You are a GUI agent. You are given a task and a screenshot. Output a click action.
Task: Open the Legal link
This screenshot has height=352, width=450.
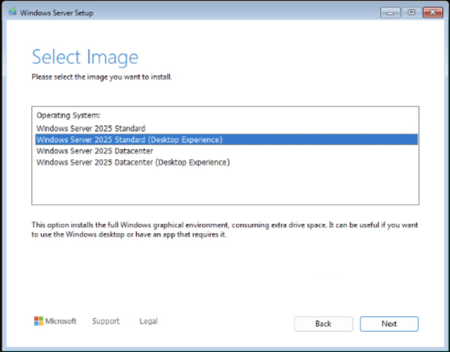coord(149,321)
